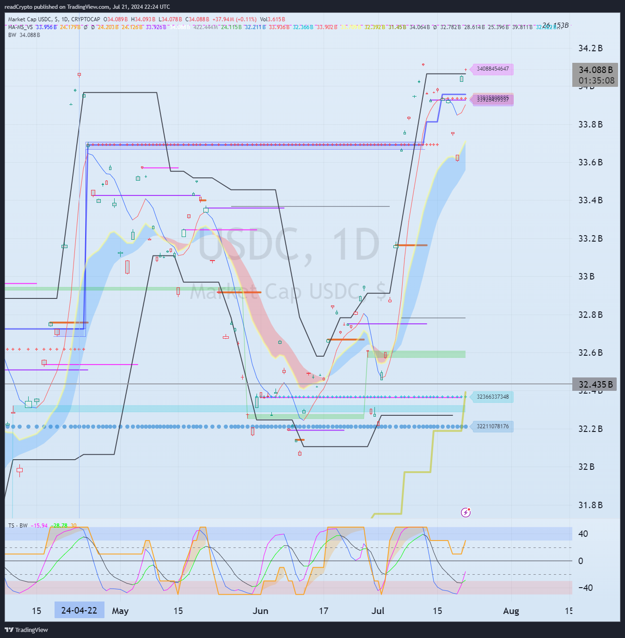Click the blue 32366337348 level tag

(x=492, y=397)
